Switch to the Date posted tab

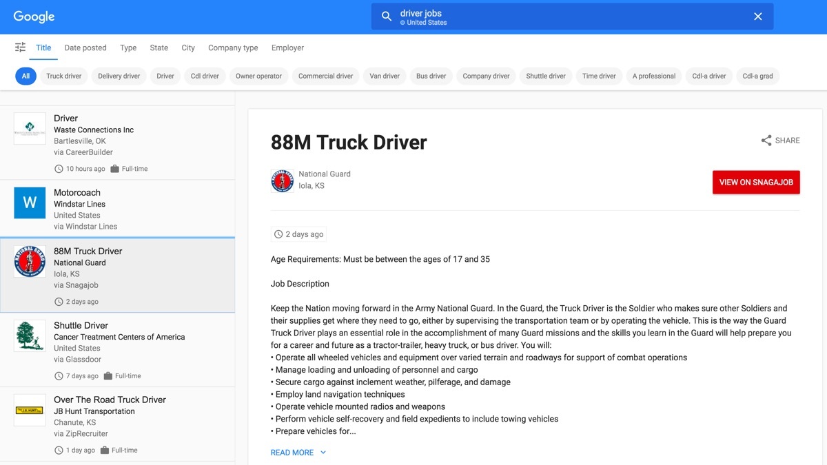pyautogui.click(x=85, y=48)
